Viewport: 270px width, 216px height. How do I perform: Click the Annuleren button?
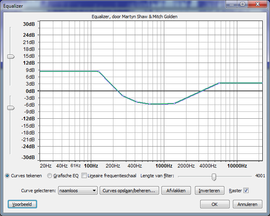click(247, 204)
